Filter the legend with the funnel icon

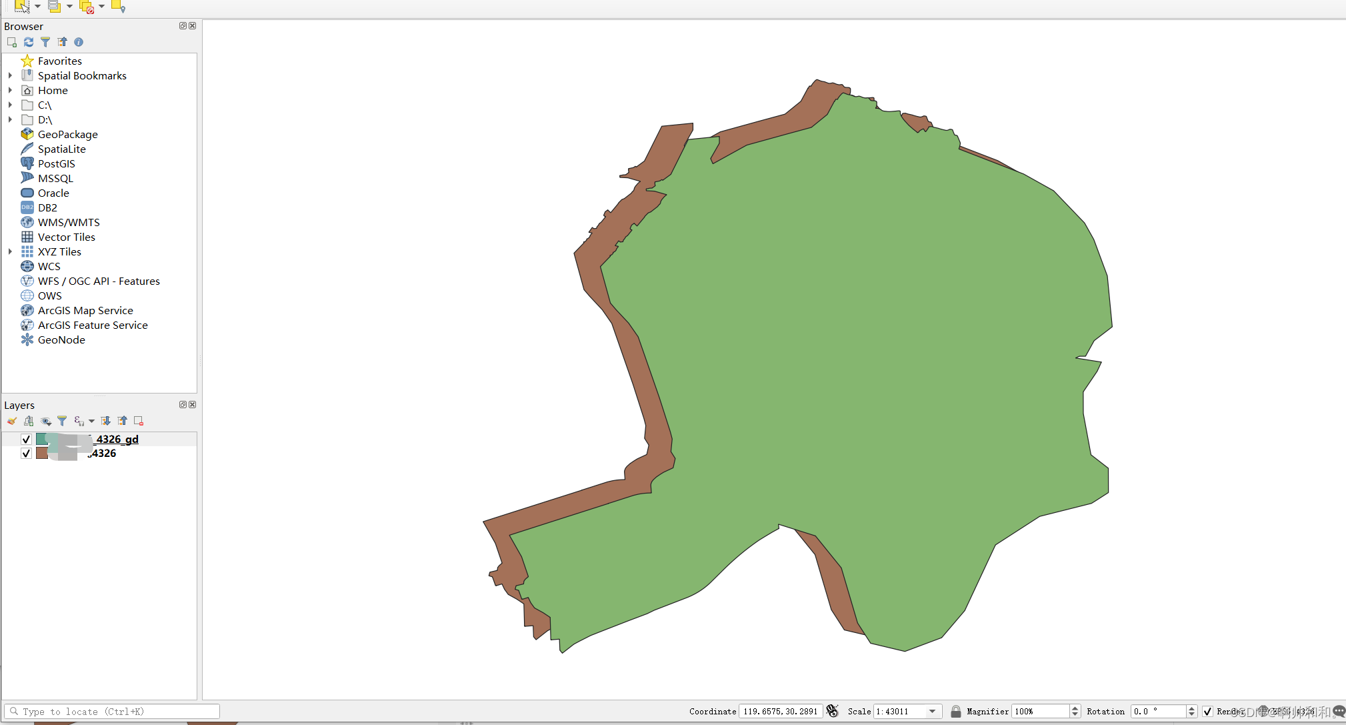pos(62,421)
